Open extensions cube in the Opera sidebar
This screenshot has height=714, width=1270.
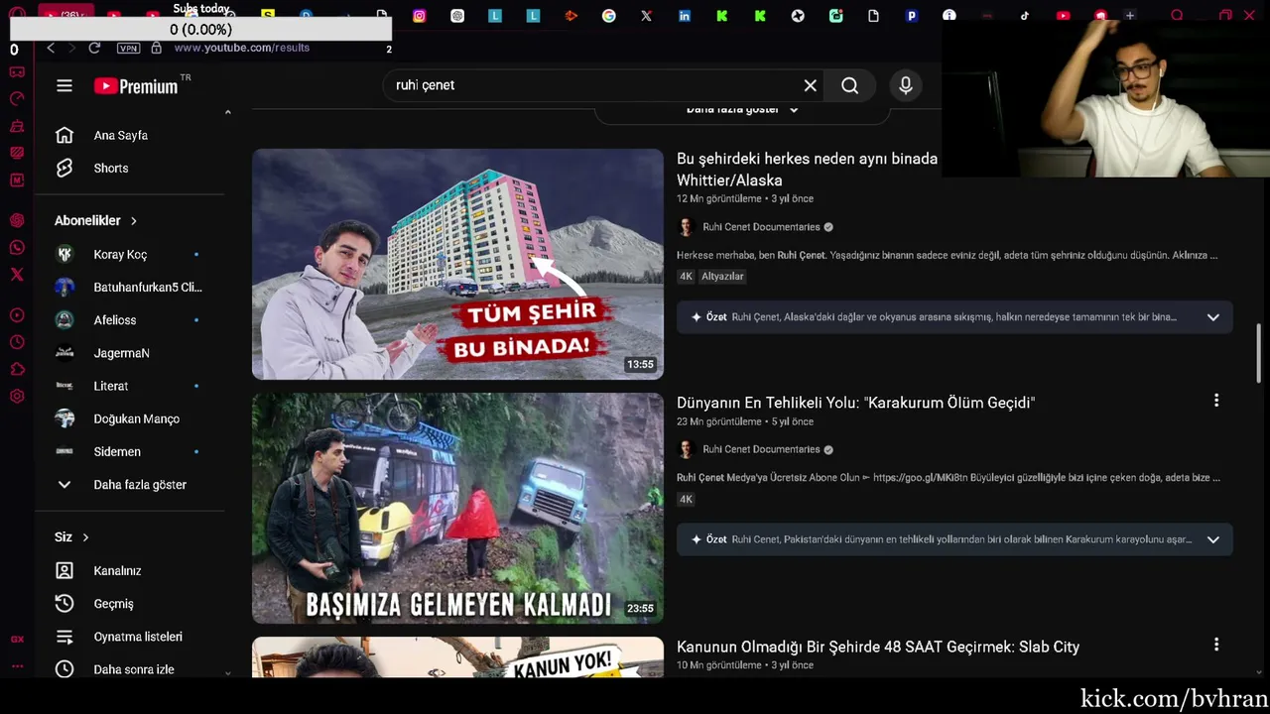[17, 369]
